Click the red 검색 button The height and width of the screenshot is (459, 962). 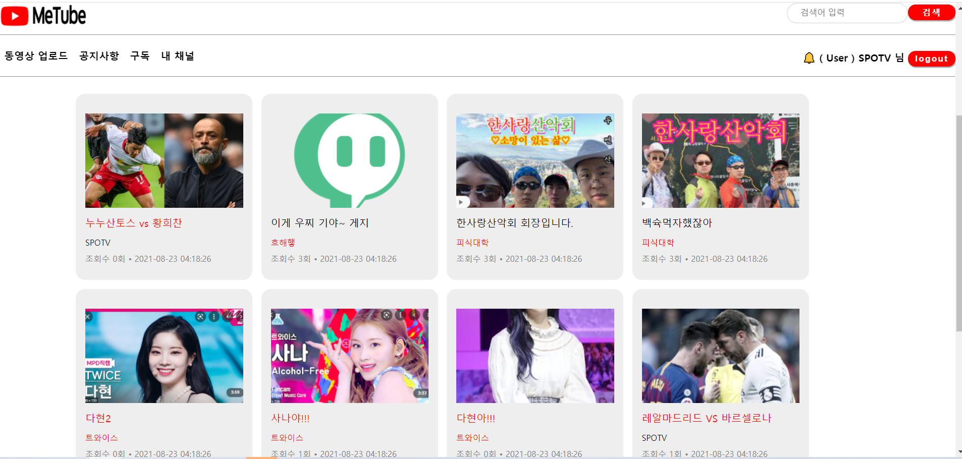[931, 13]
